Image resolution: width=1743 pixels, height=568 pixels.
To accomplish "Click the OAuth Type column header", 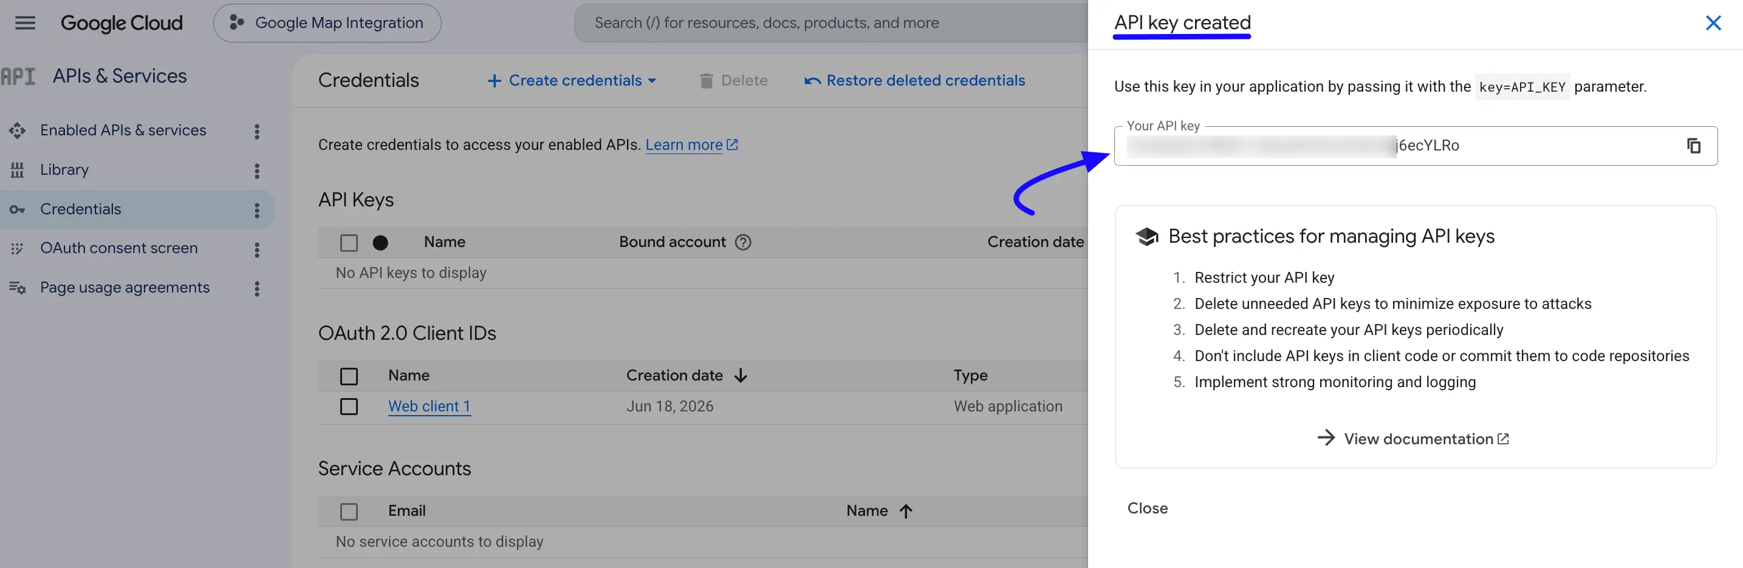I will pyautogui.click(x=970, y=375).
